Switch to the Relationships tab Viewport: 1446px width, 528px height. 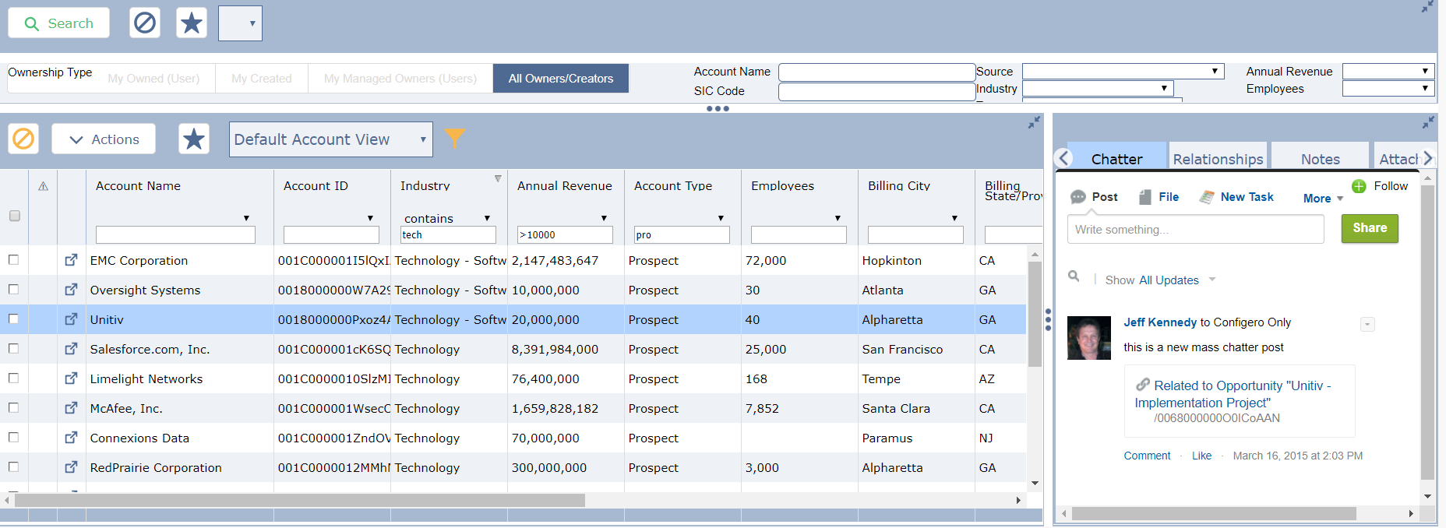coord(1218,158)
